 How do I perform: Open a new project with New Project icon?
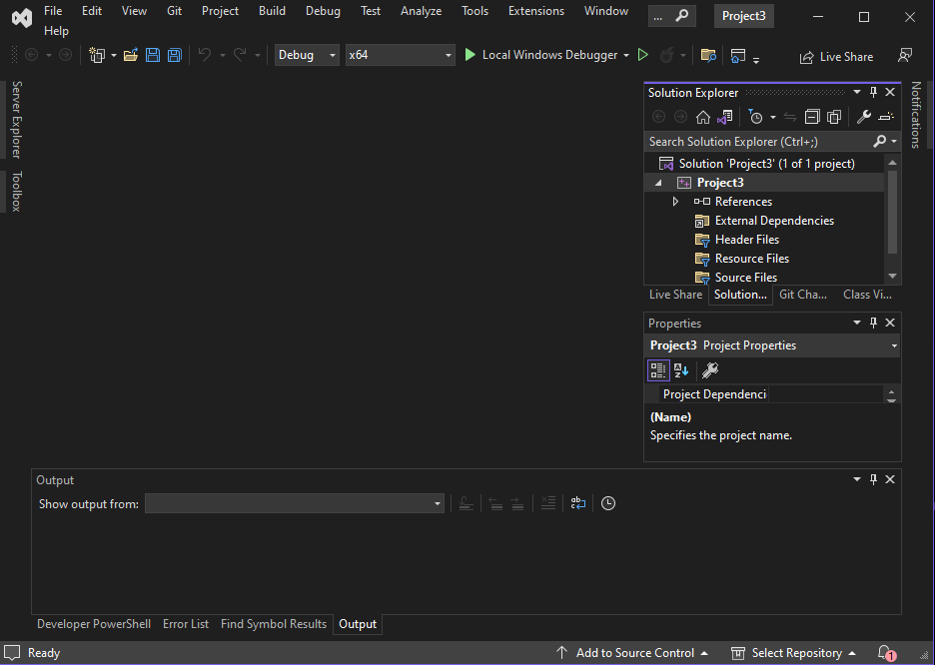click(x=97, y=55)
